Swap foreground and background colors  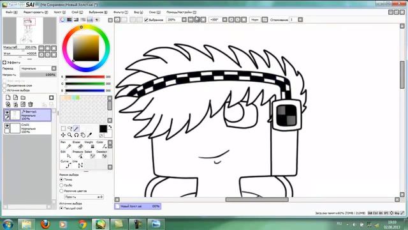[x=110, y=127]
